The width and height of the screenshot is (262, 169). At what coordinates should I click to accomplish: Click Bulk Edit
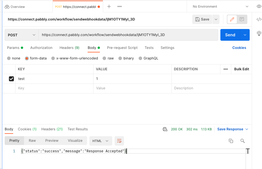(241, 69)
